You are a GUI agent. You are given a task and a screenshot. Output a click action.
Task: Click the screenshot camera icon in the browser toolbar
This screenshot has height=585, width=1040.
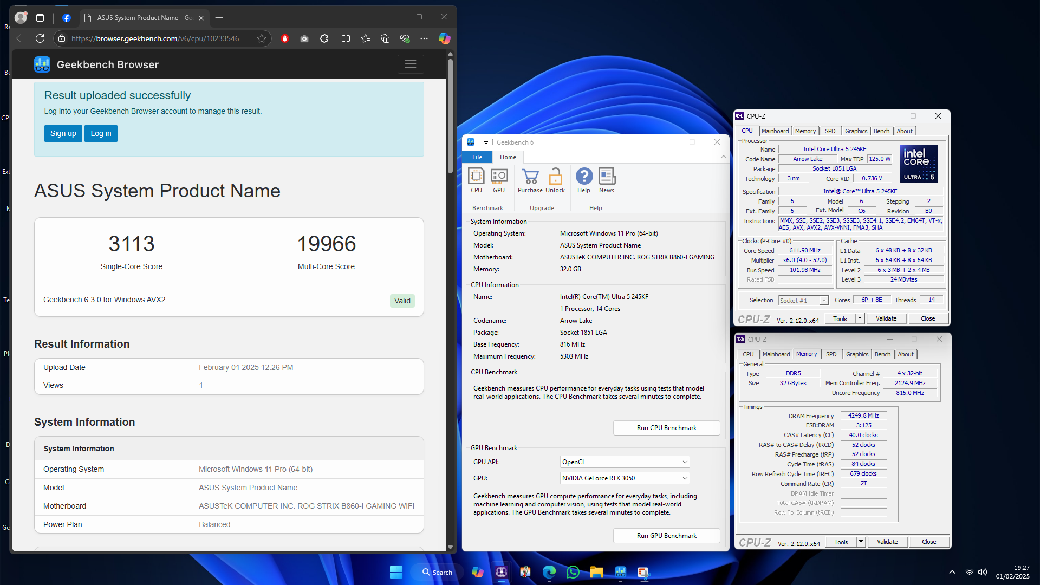pyautogui.click(x=304, y=38)
